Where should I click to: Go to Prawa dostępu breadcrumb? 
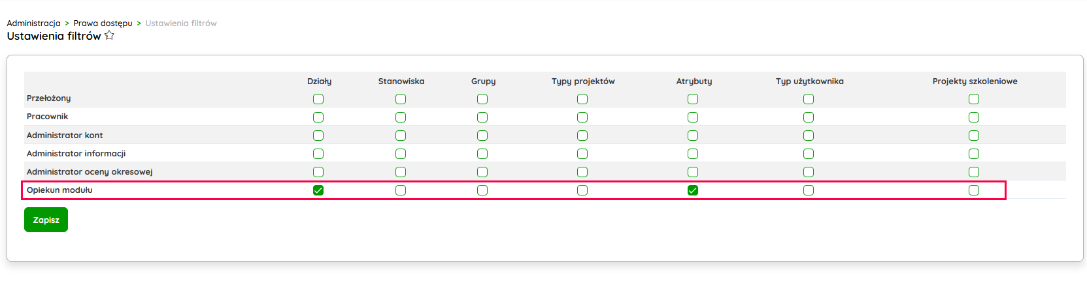(x=103, y=23)
